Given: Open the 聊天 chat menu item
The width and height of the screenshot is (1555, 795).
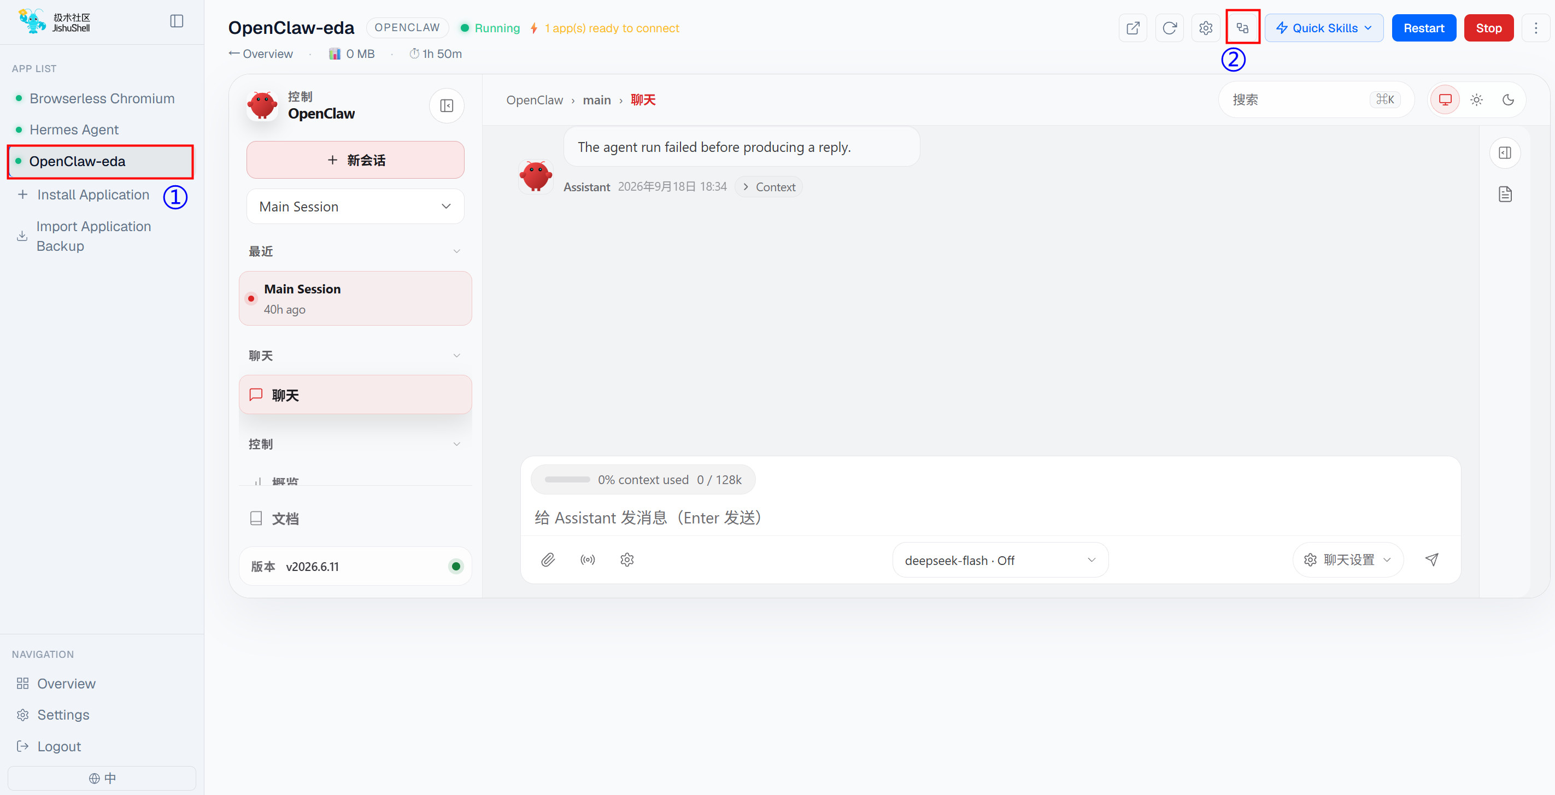Looking at the screenshot, I should (355, 395).
